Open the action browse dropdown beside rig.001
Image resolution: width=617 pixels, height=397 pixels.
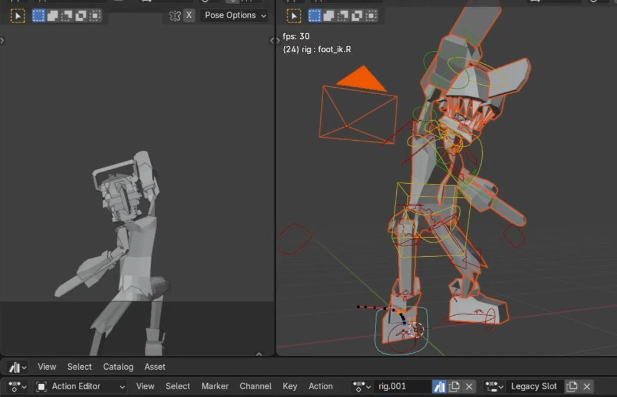(361, 386)
